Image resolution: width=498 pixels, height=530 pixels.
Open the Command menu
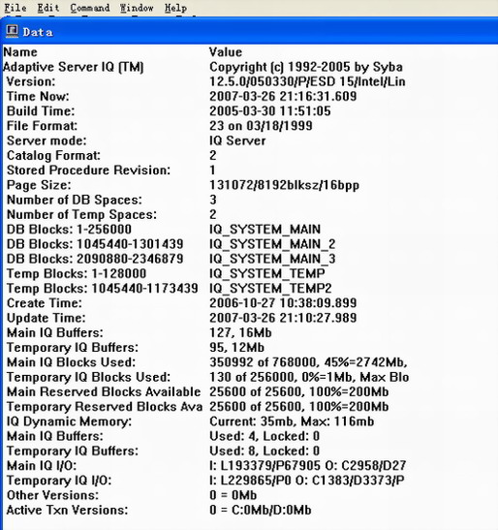90,8
